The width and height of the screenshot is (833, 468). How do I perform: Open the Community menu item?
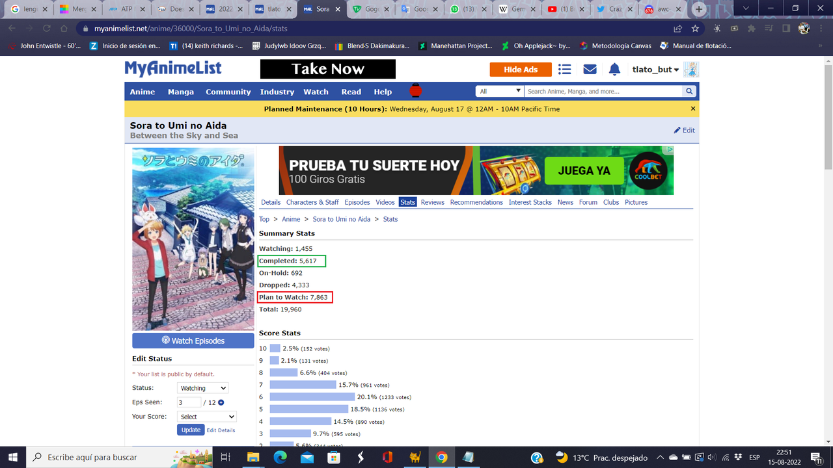coord(228,92)
